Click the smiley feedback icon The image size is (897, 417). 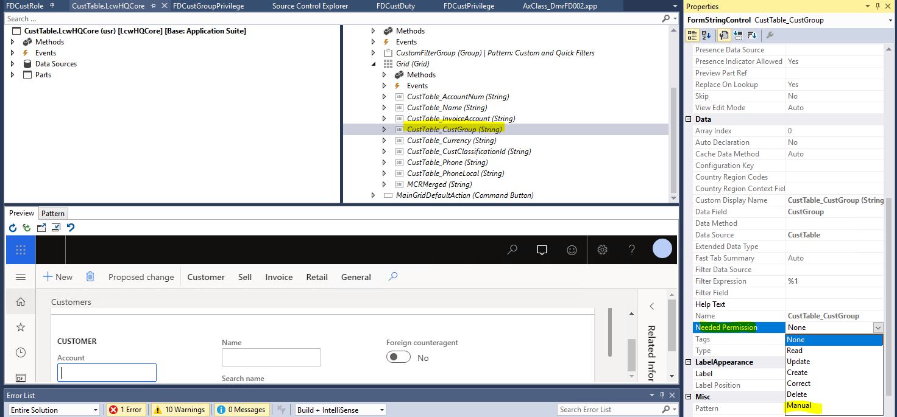pyautogui.click(x=572, y=250)
